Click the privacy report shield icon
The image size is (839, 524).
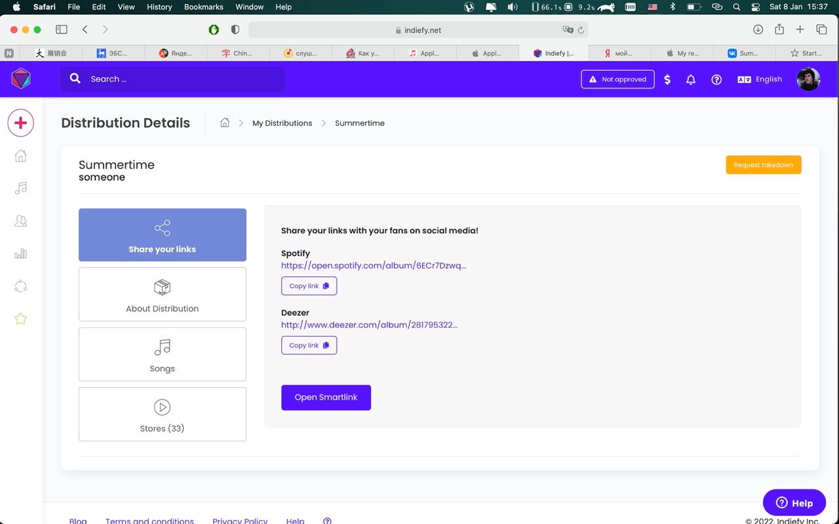pos(235,29)
